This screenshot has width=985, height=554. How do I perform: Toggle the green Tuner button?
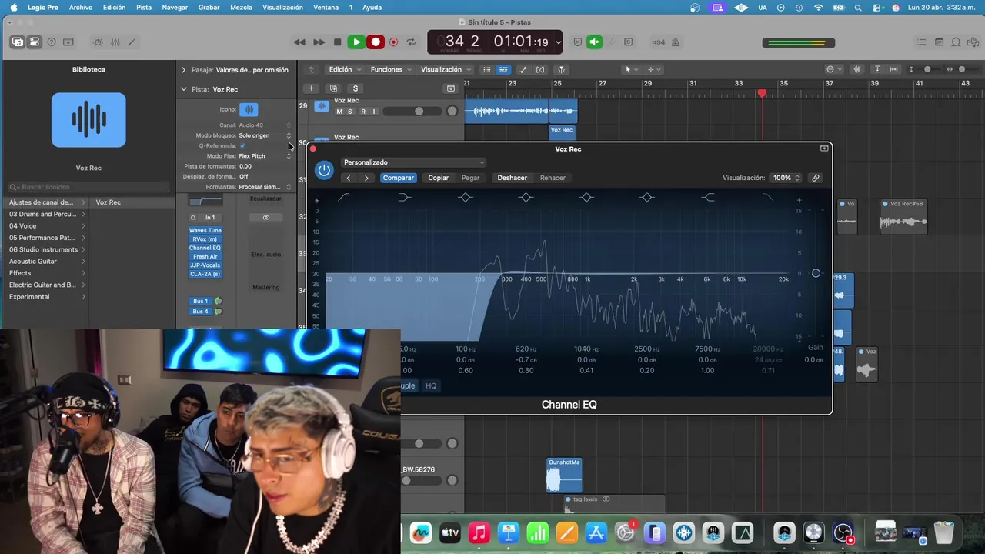tap(594, 42)
